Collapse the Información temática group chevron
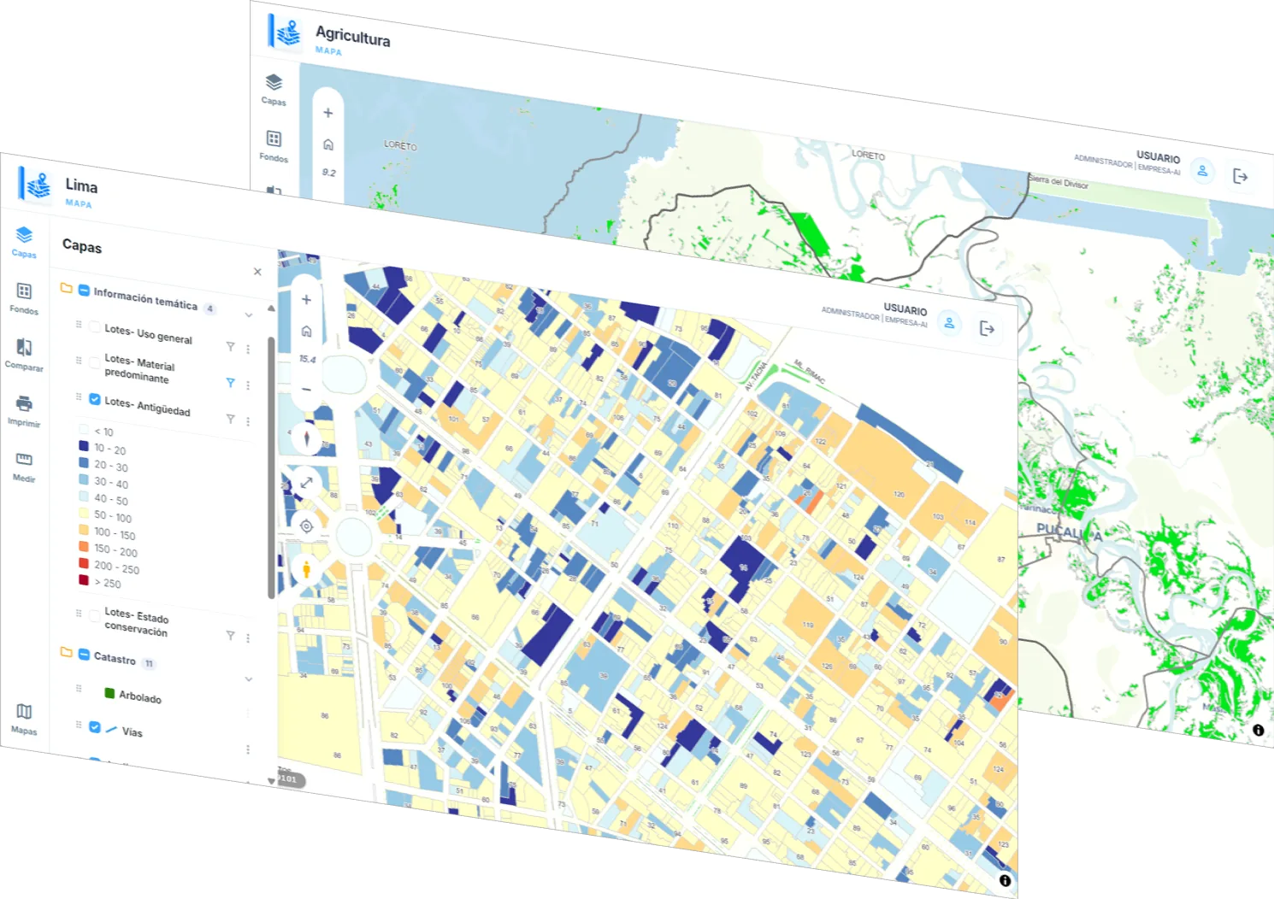Screen dimensions: 1274x899 249,314
